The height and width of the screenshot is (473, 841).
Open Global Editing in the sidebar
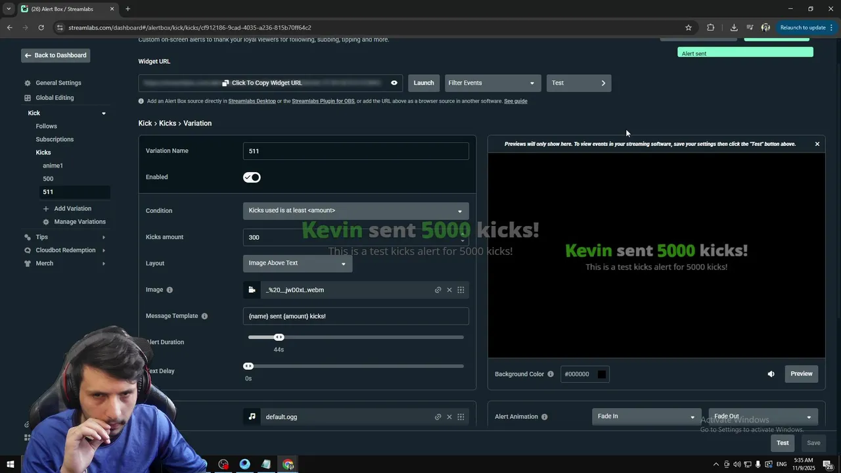[x=55, y=98]
